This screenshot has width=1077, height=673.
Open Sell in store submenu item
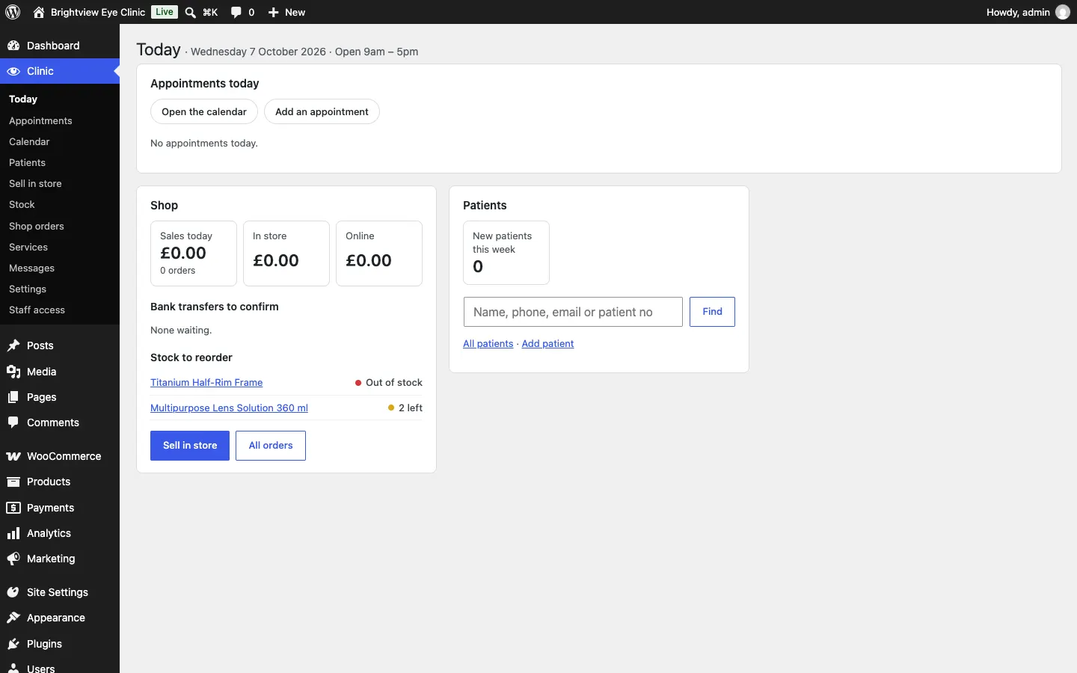[x=35, y=183]
